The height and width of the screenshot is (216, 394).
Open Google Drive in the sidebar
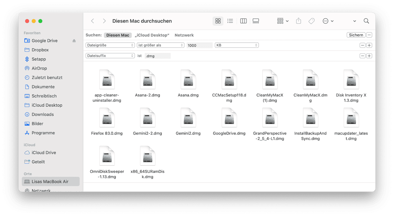[44, 41]
